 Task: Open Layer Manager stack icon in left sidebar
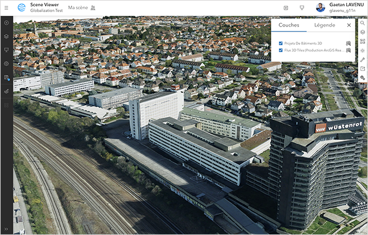[x=6, y=36]
